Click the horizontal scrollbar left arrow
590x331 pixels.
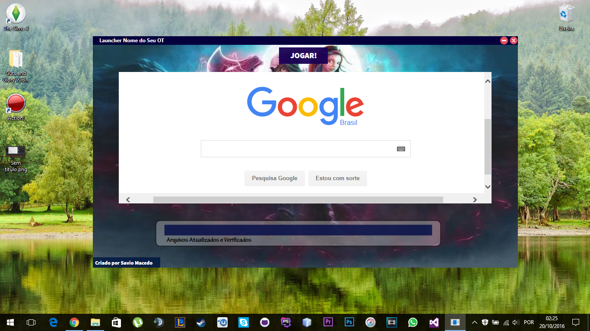point(128,200)
